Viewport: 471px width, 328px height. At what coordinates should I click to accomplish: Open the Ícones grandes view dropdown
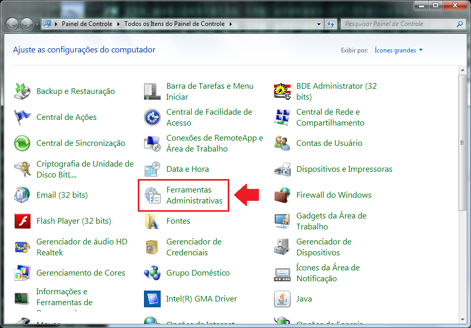point(399,50)
